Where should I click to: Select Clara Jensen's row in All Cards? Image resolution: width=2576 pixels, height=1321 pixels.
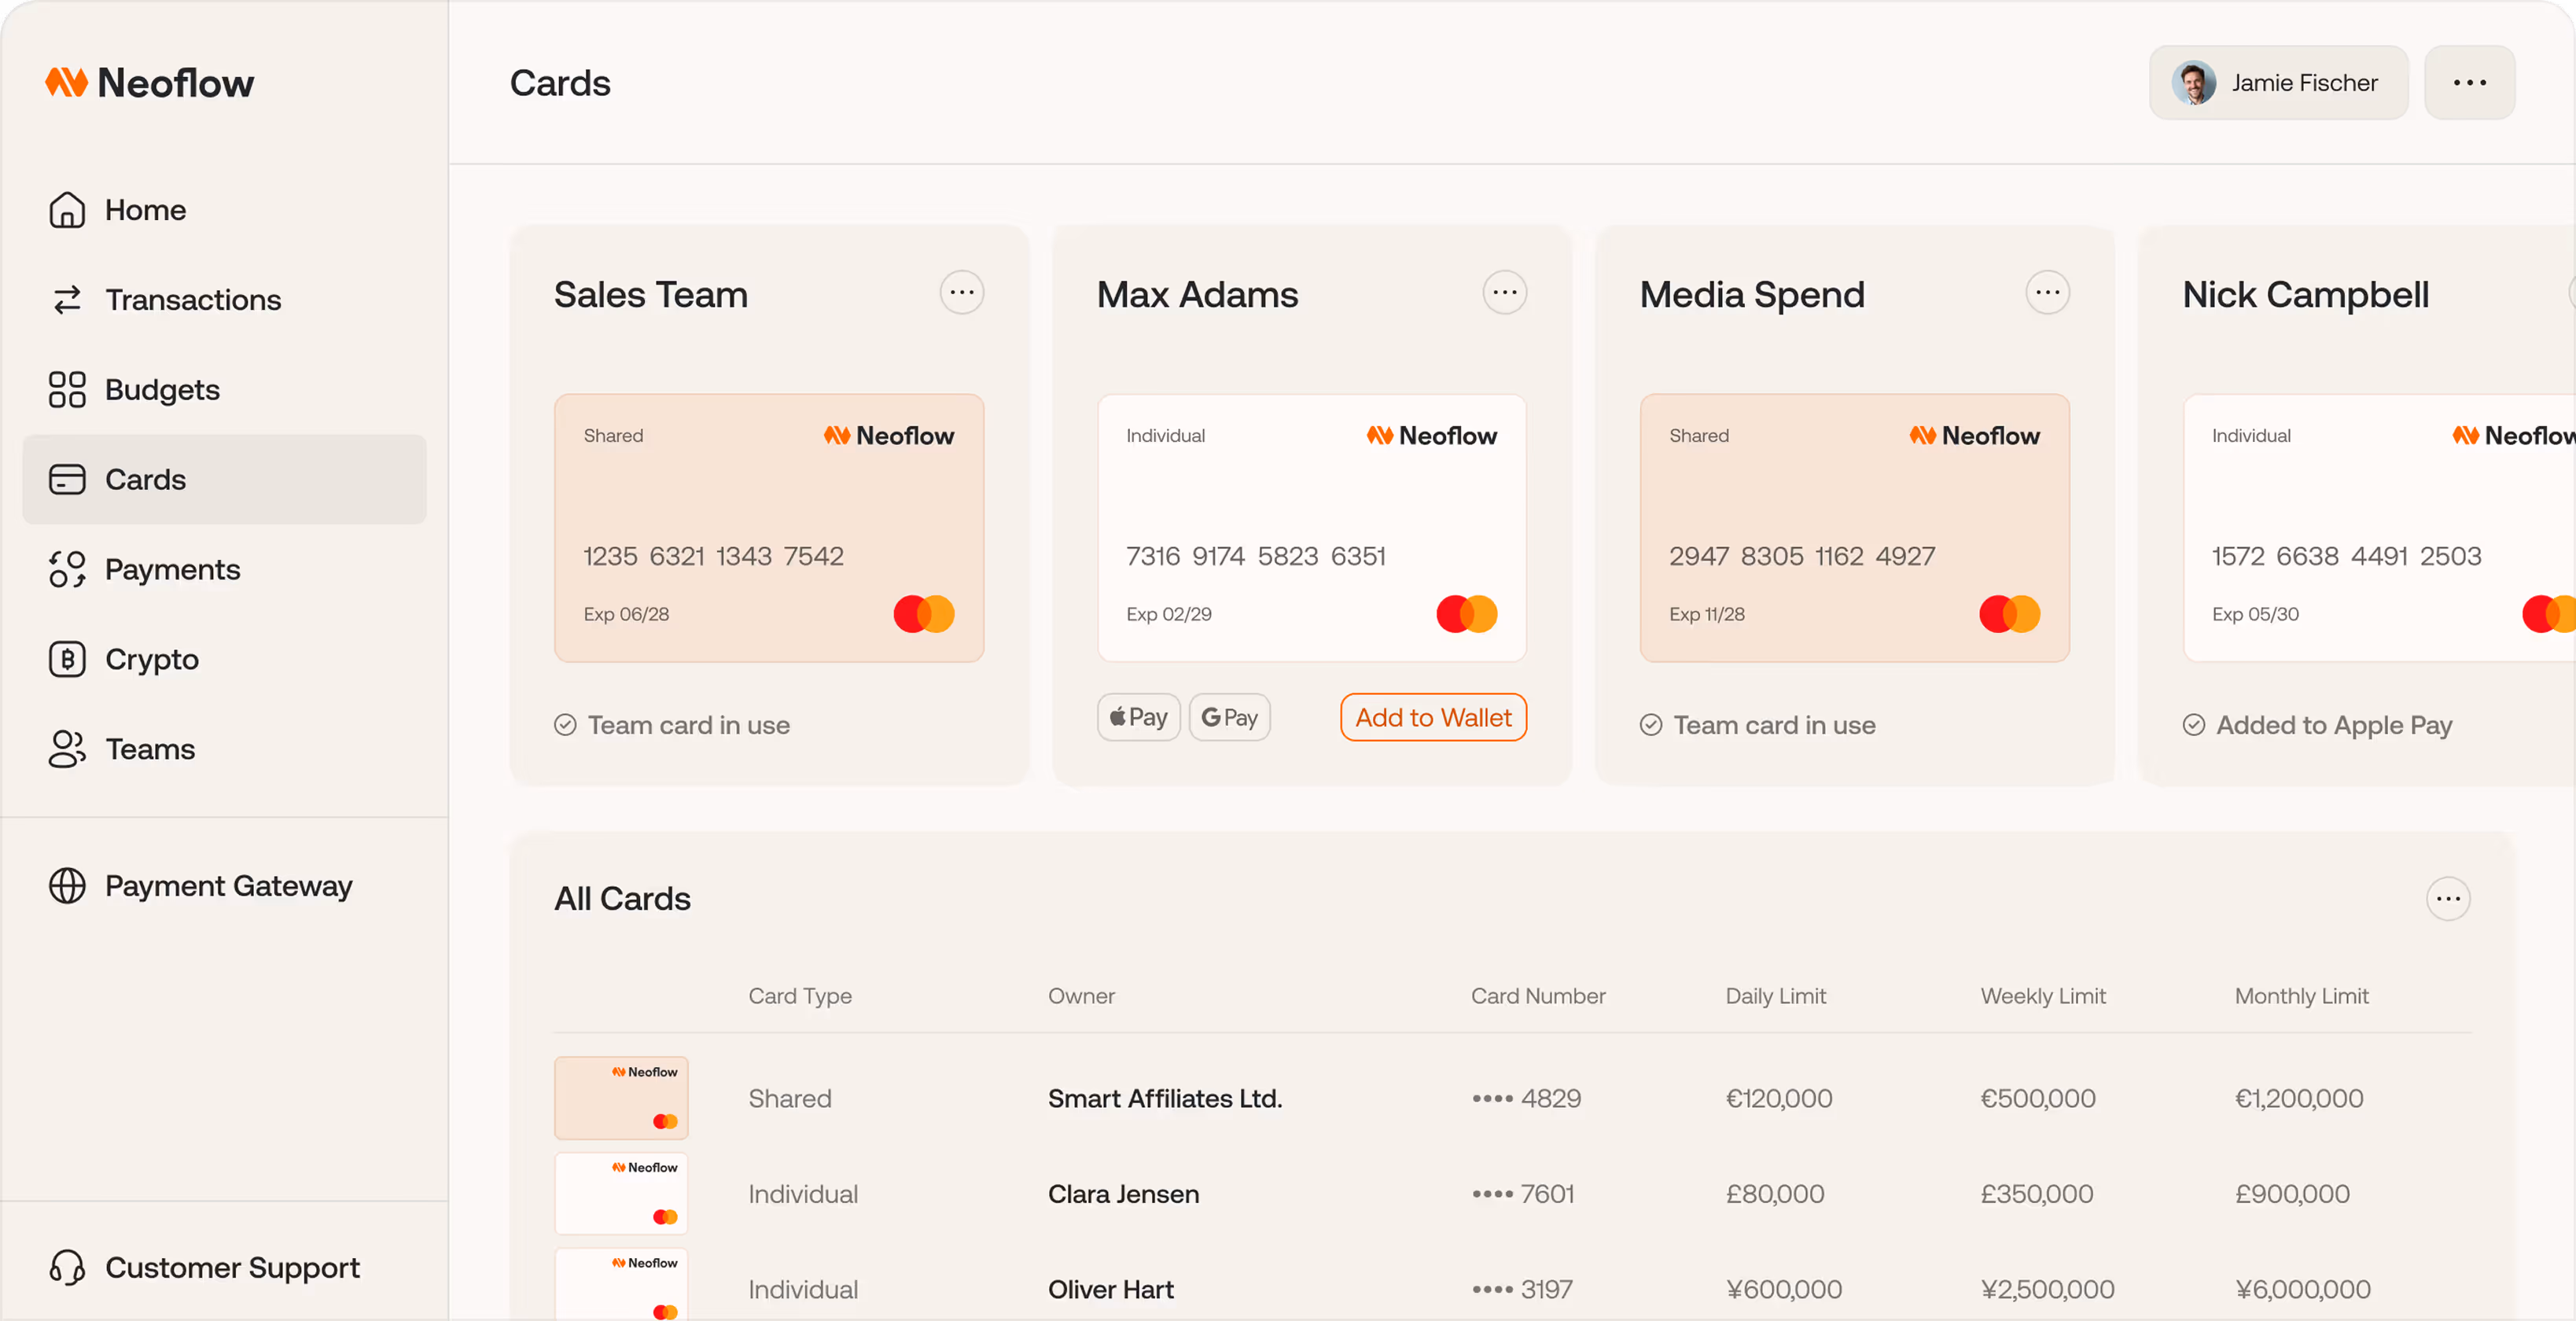pos(1123,1193)
